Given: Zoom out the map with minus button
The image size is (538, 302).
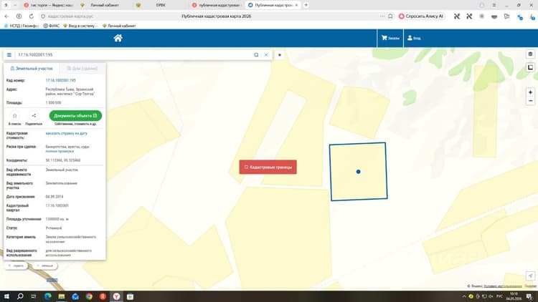Looking at the screenshot, I should coord(530,101).
